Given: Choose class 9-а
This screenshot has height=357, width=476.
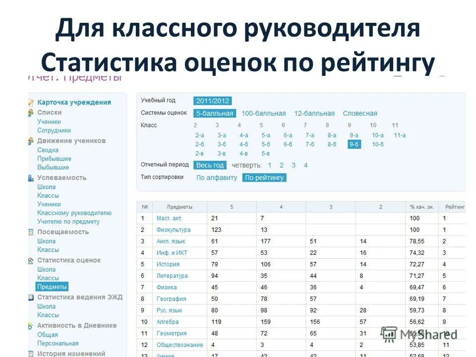Looking at the screenshot, I should click(x=354, y=135).
